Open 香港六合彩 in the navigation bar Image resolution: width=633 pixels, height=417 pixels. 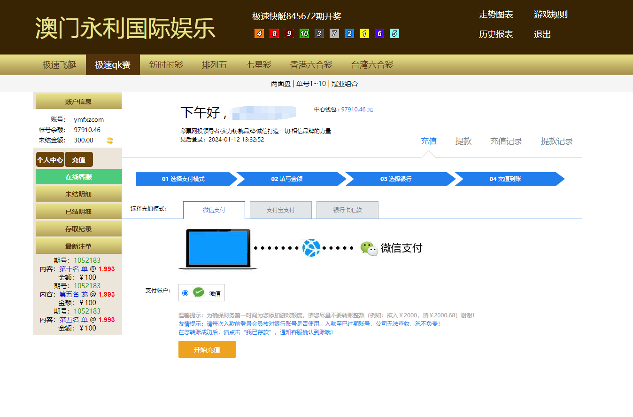click(311, 65)
